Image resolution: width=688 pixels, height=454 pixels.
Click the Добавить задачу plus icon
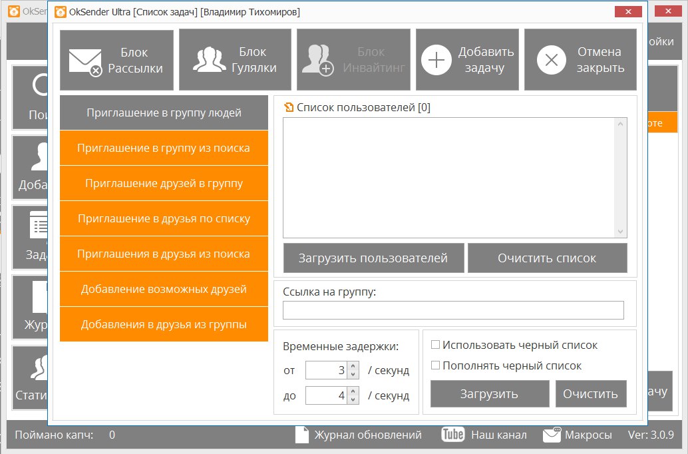436,61
